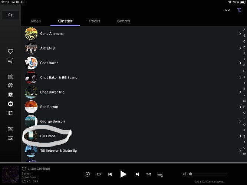Jump to letter A in index
Viewport: 247px width, 185px height.
coord(244,30)
